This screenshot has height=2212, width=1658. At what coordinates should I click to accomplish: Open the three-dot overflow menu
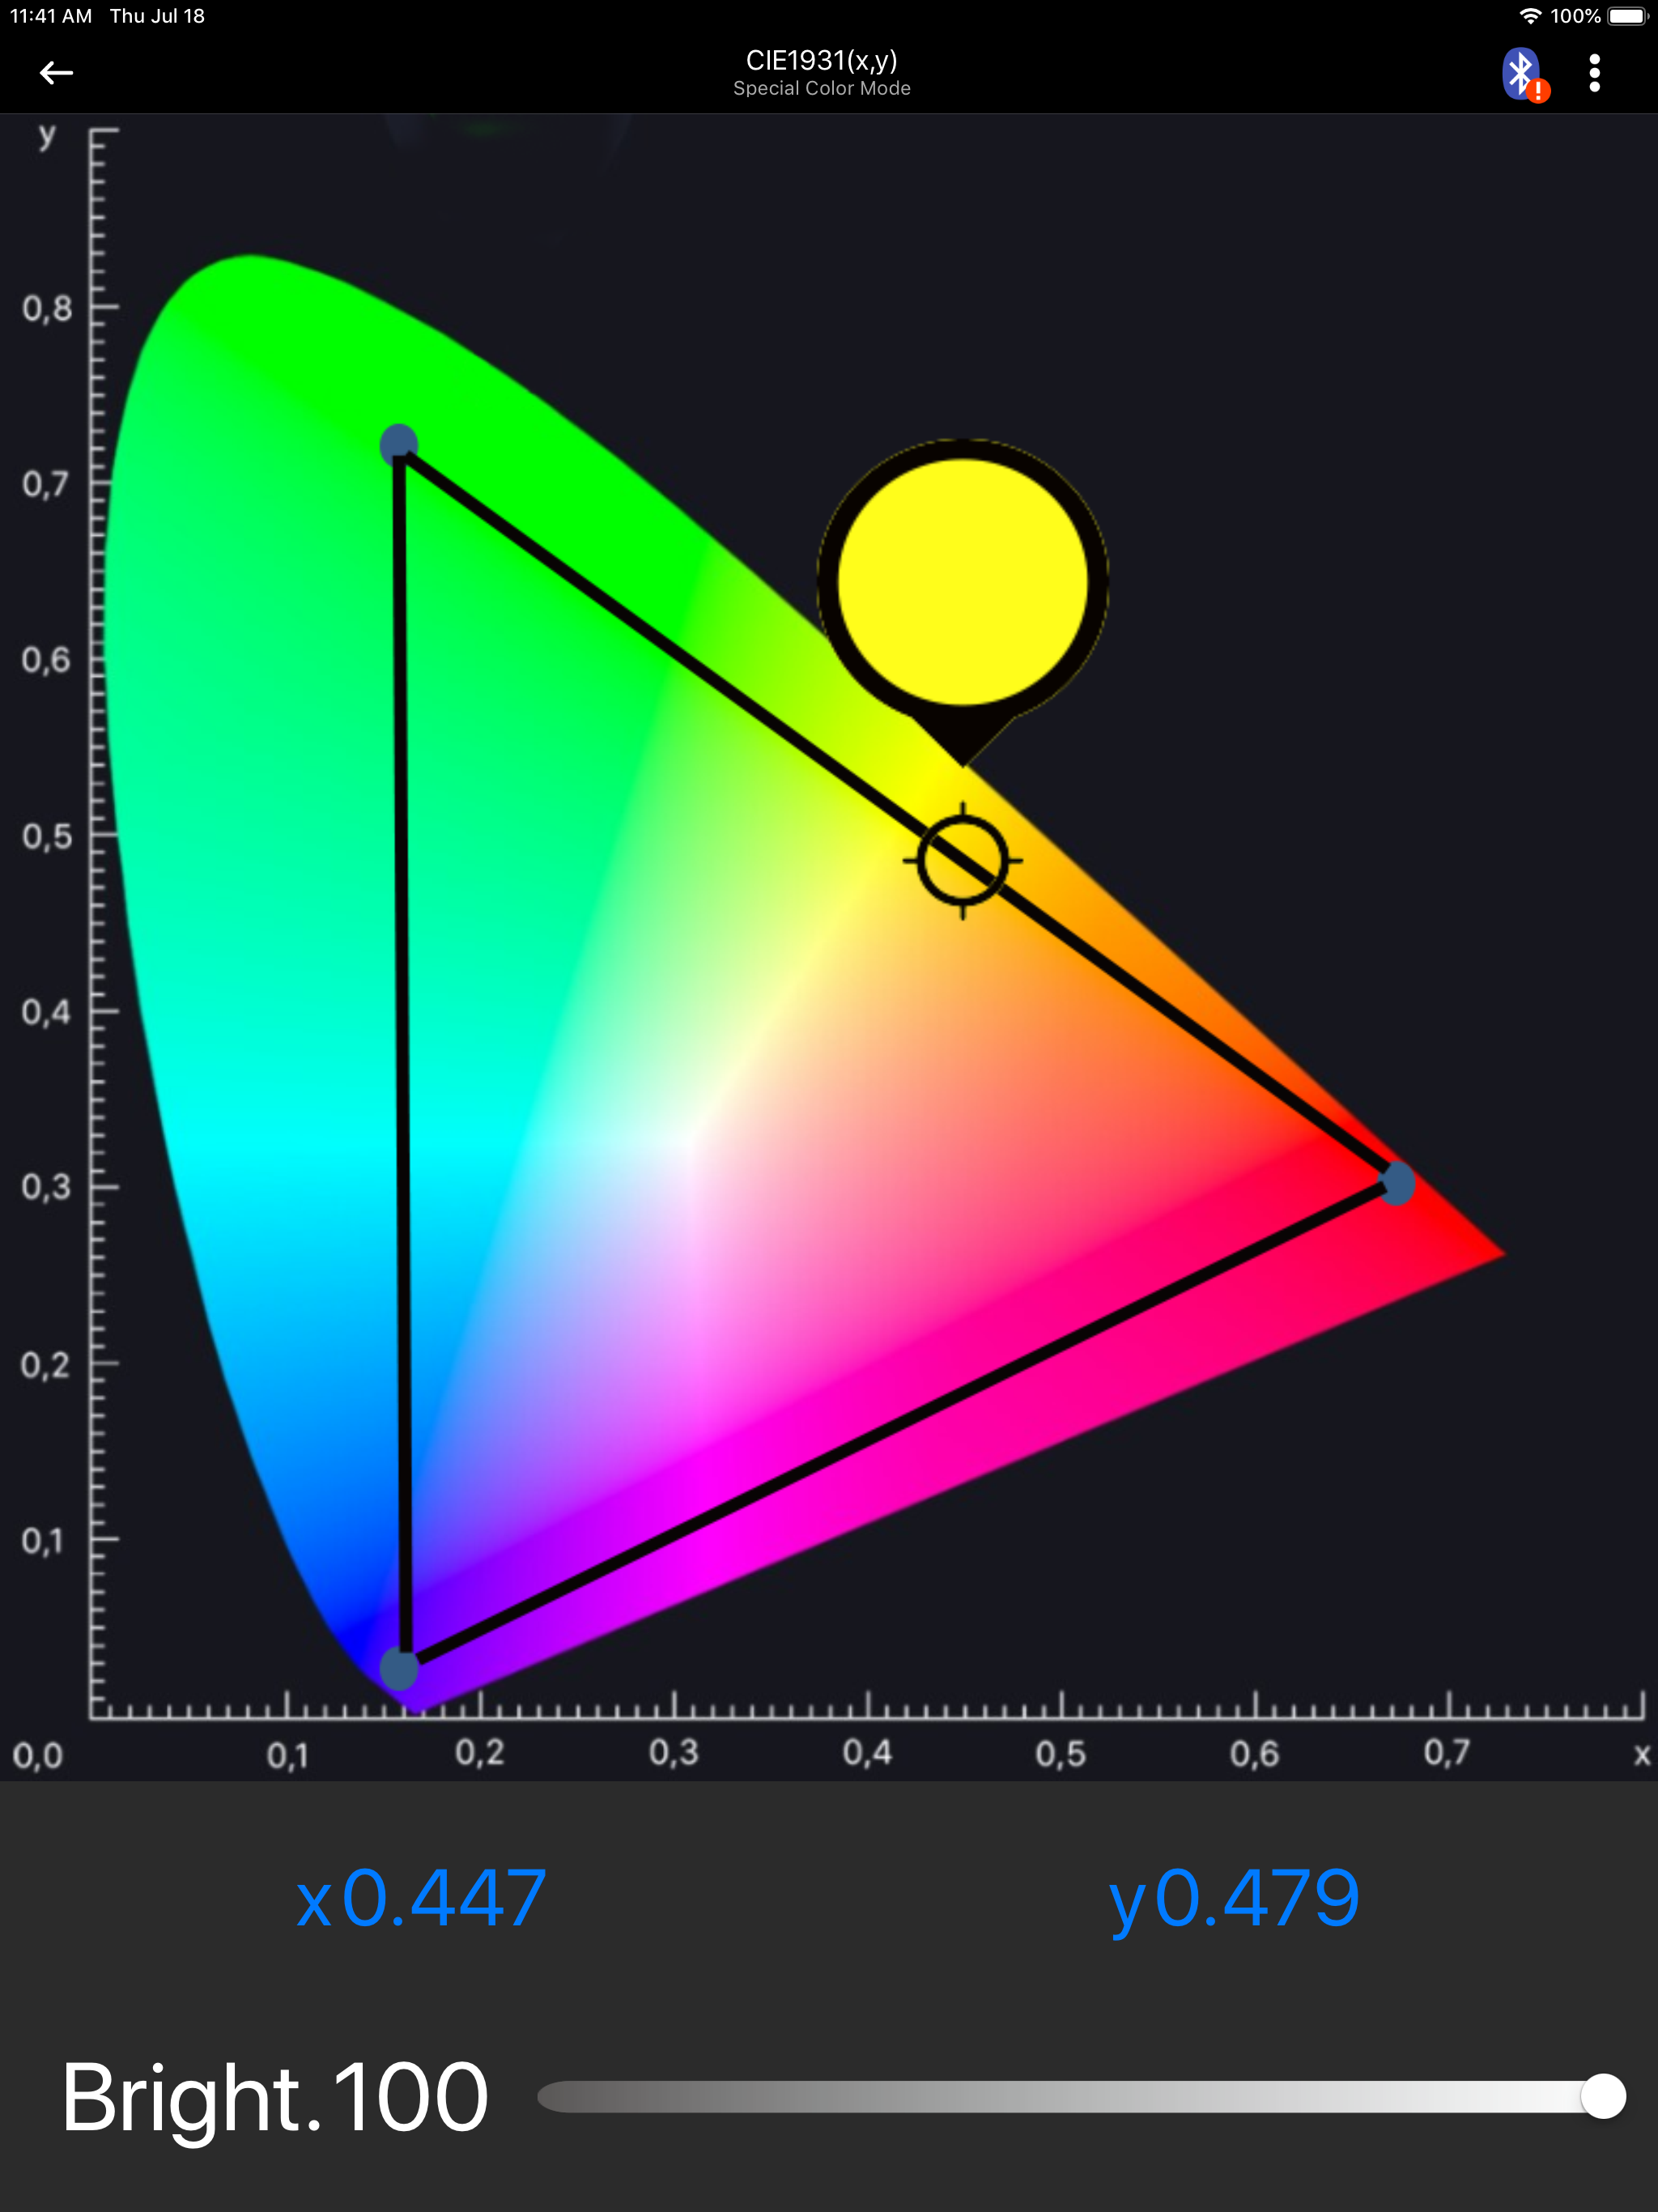(1596, 73)
